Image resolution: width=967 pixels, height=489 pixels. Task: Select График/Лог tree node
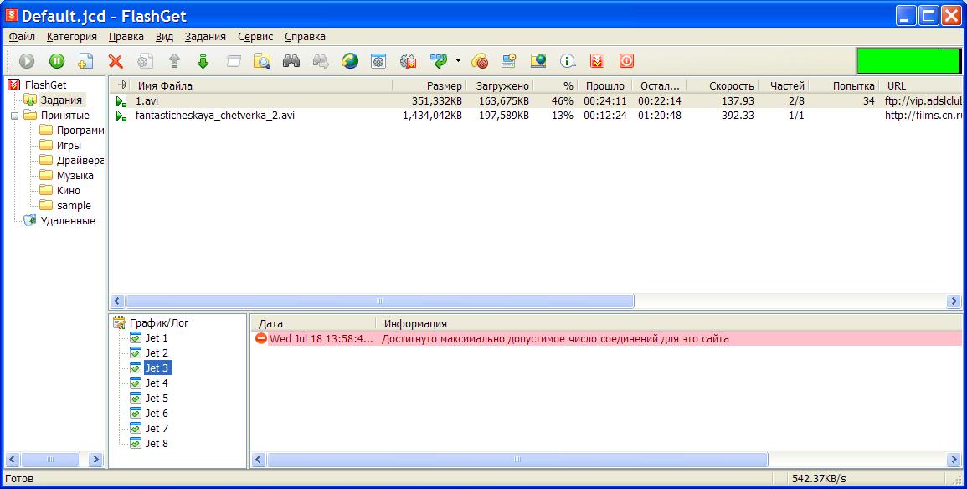[158, 322]
